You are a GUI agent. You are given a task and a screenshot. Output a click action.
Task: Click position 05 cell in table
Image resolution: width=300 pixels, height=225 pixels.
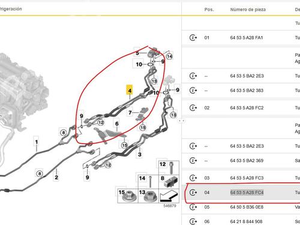pos(207,207)
